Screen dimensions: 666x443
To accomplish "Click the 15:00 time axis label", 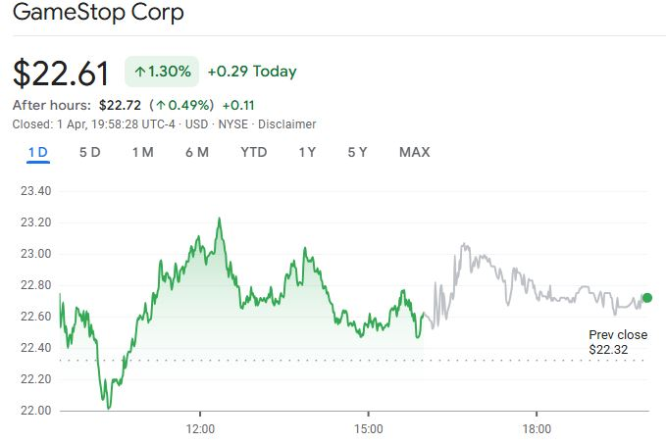I will [368, 429].
